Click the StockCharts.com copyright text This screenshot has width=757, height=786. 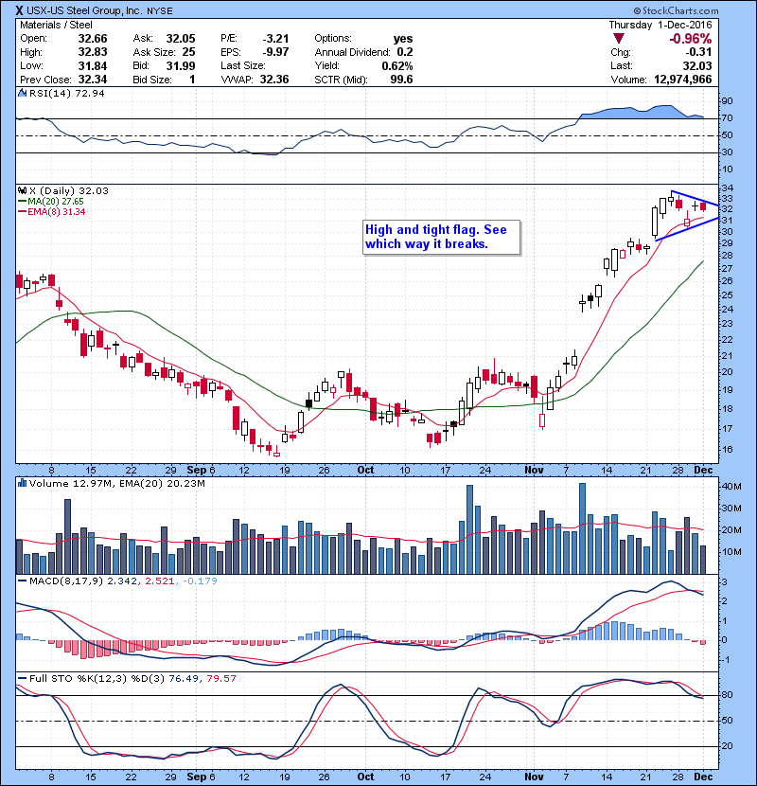click(x=676, y=10)
